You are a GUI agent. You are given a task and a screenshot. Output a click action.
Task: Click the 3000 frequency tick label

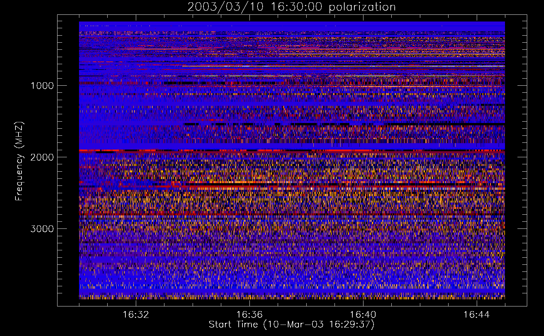pyautogui.click(x=42, y=229)
